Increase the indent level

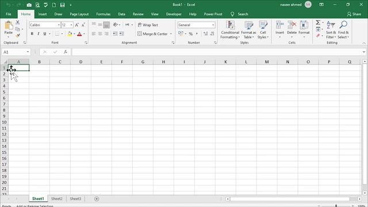point(121,34)
